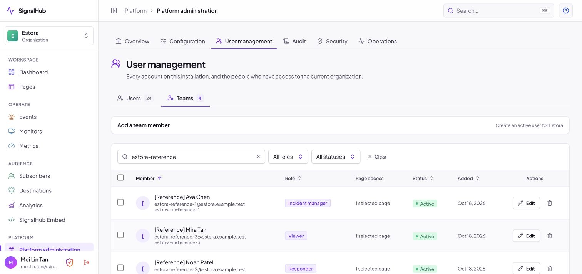Edit the [Reference] Noah Patel member

526,268
